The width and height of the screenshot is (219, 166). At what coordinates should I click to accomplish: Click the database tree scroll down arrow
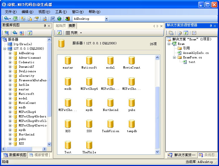(x=49, y=144)
